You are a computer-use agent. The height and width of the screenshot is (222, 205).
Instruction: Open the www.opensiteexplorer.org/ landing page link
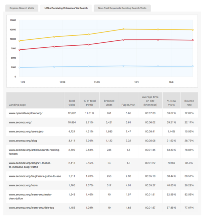pos(25,113)
